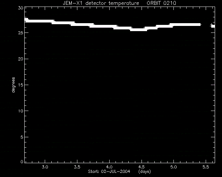Click the (days) axis unit label
This screenshot has height=177, width=222.
tap(145, 171)
